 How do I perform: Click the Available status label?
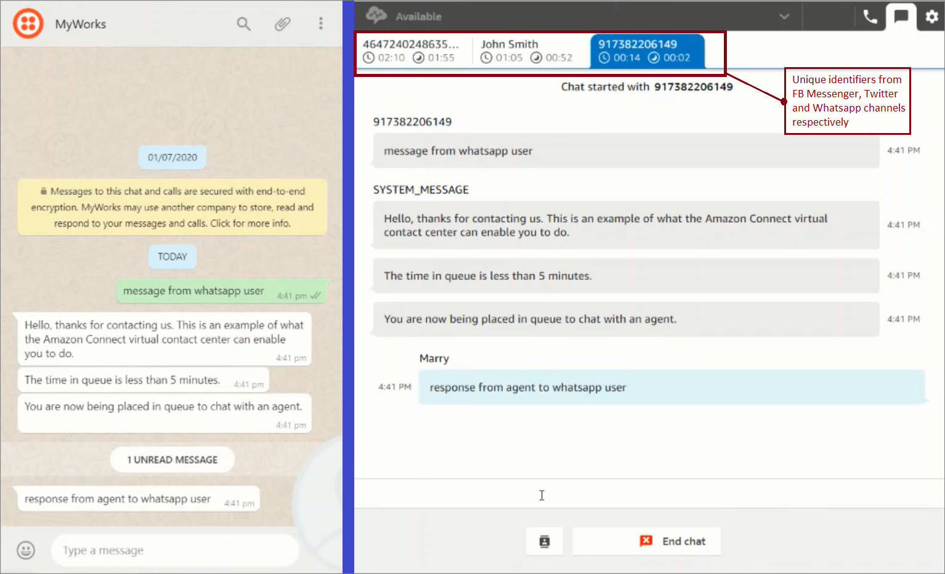coord(419,17)
